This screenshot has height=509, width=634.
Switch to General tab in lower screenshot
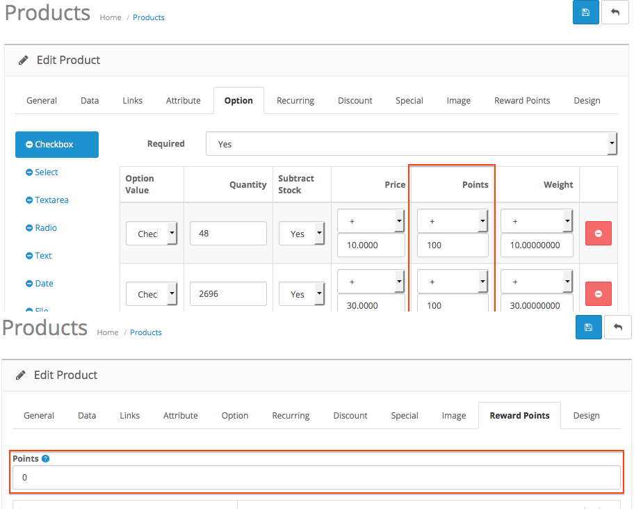click(x=39, y=416)
